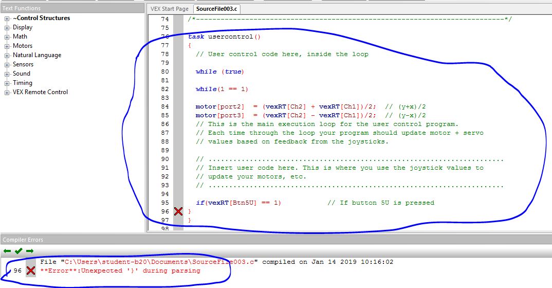The height and width of the screenshot is (288, 552).
Task: Click the '// User control code here' comment
Action: click(282, 54)
